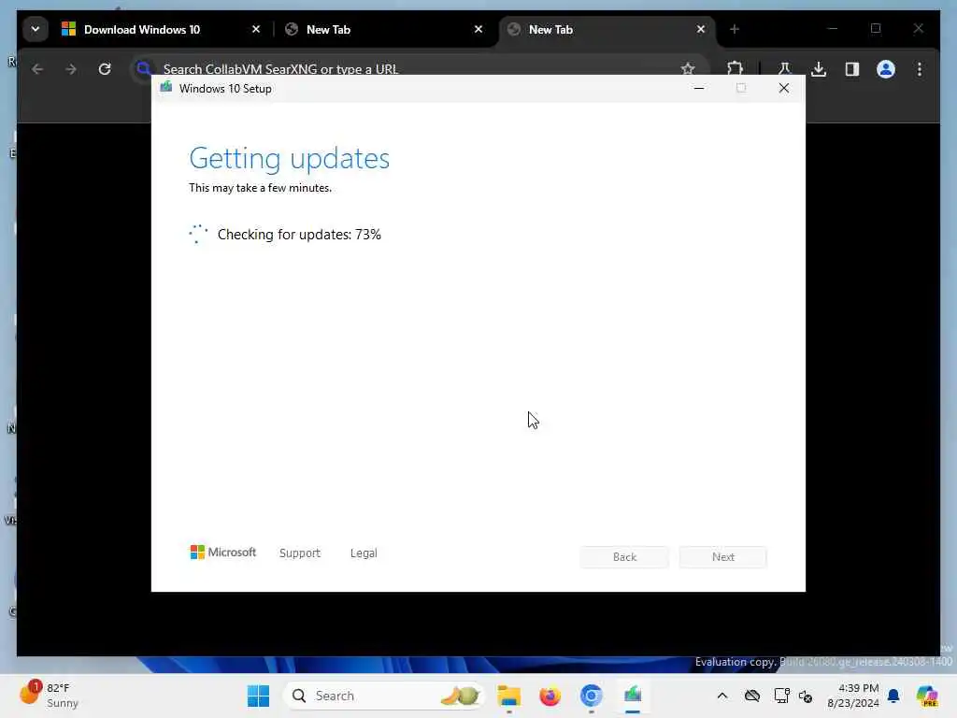Click the Next button in Setup
957x718 pixels.
point(723,557)
